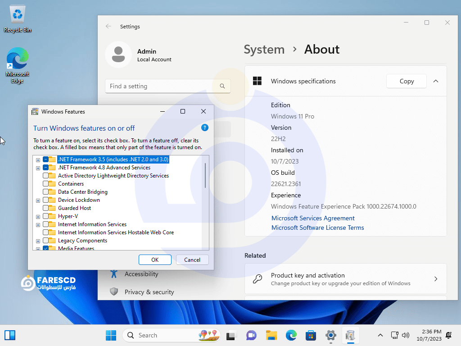Copy the Windows specifications

point(407,81)
